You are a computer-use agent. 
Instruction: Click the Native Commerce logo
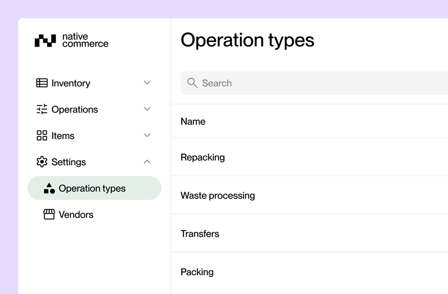coord(71,40)
